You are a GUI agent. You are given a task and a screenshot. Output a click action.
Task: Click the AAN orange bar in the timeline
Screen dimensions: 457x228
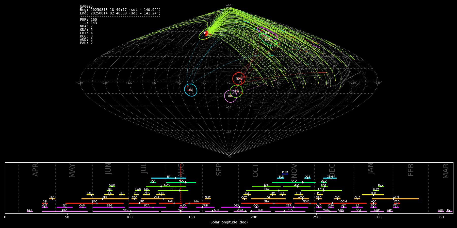click(x=395, y=199)
